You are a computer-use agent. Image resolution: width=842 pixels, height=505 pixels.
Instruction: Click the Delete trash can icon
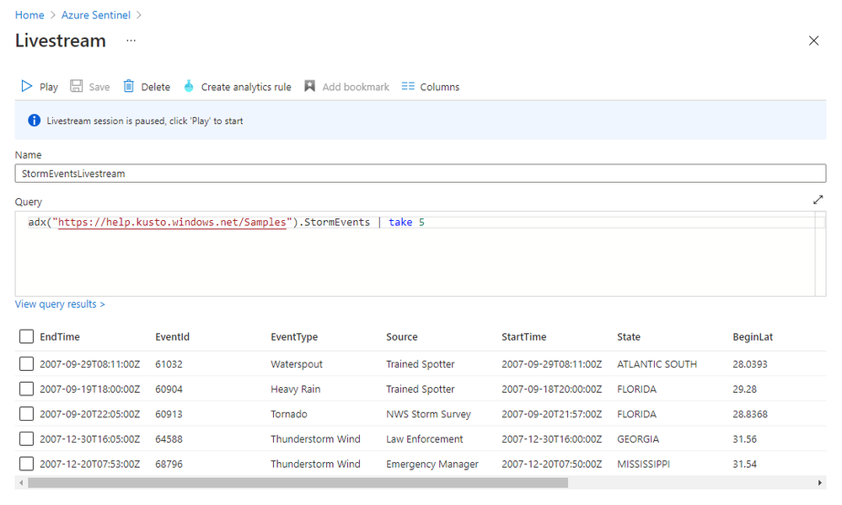(129, 87)
